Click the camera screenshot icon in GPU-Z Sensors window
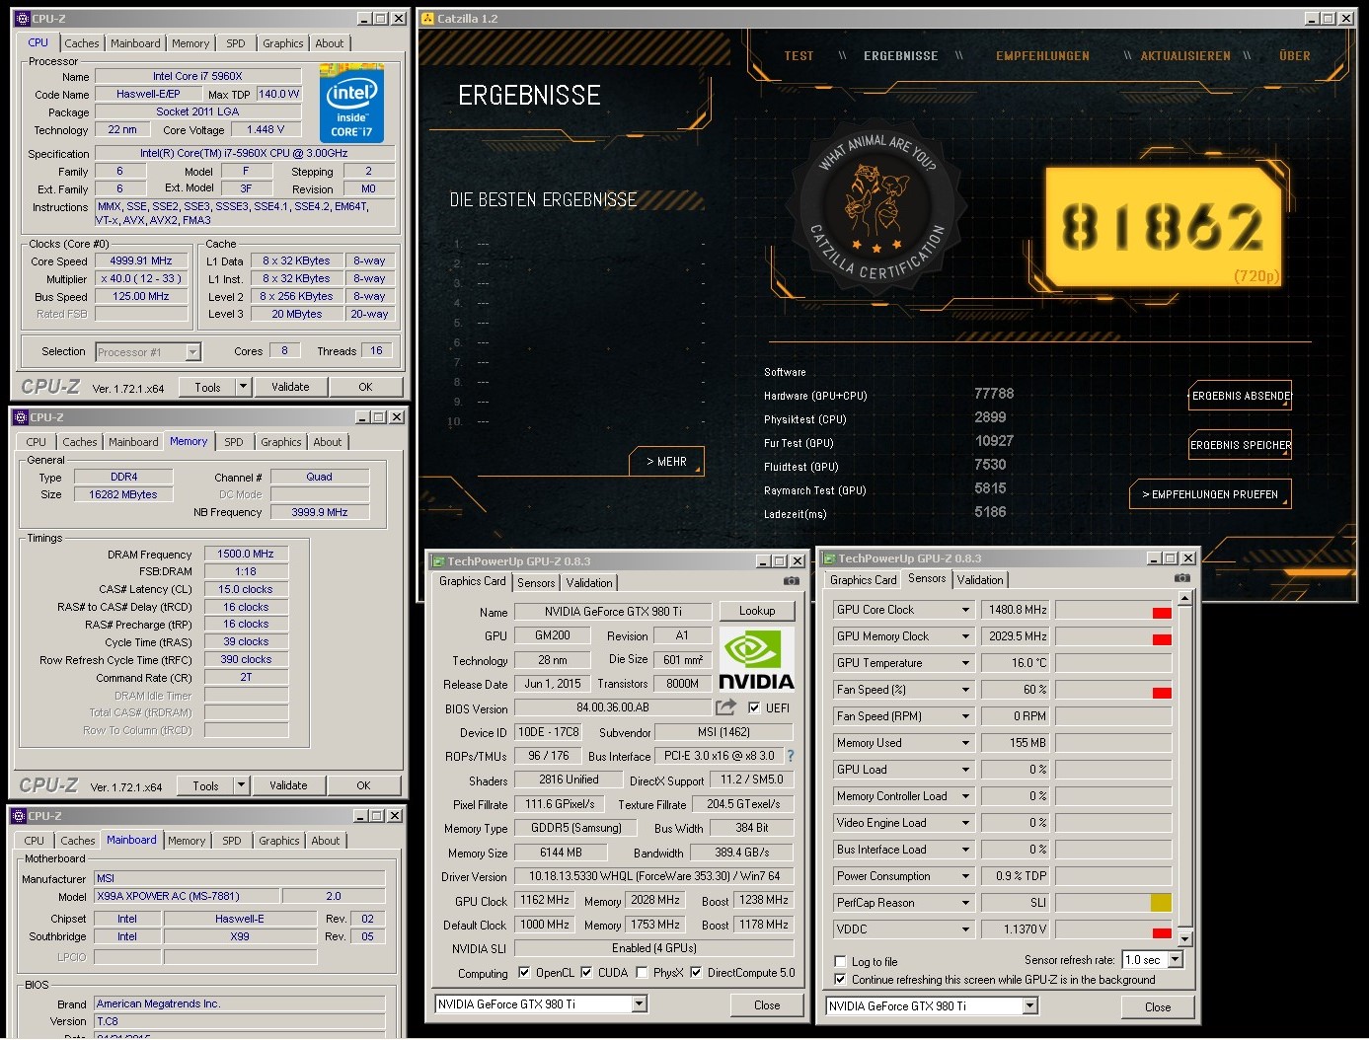Screen dimensions: 1369x1040 1182,578
